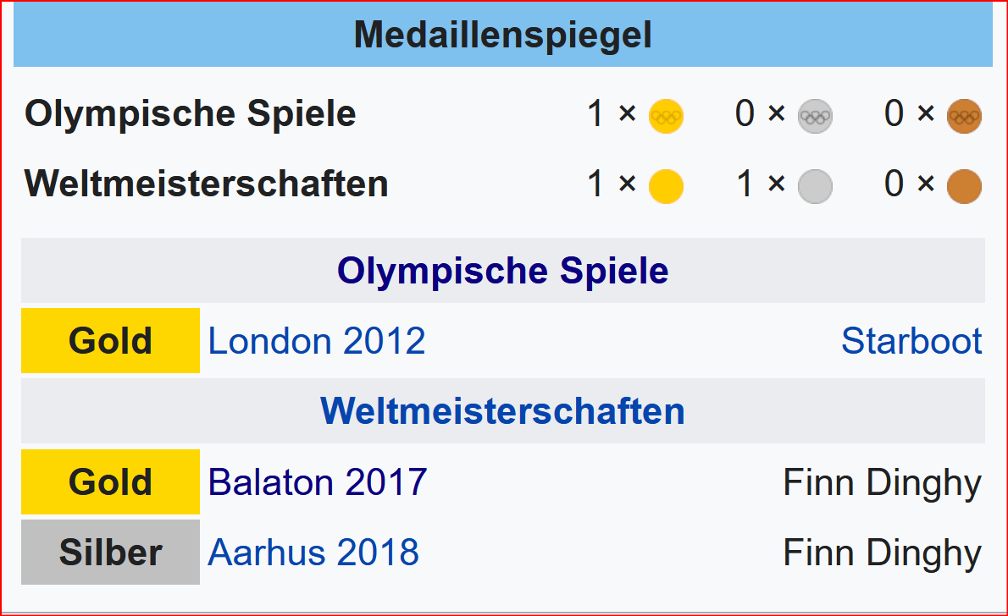1008x616 pixels.
Task: Open the Starboot link
Action: (911, 340)
